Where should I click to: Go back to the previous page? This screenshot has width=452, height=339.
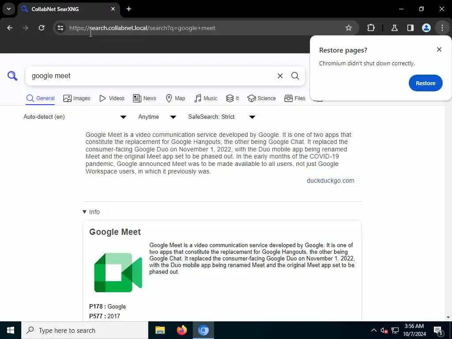(x=10, y=28)
